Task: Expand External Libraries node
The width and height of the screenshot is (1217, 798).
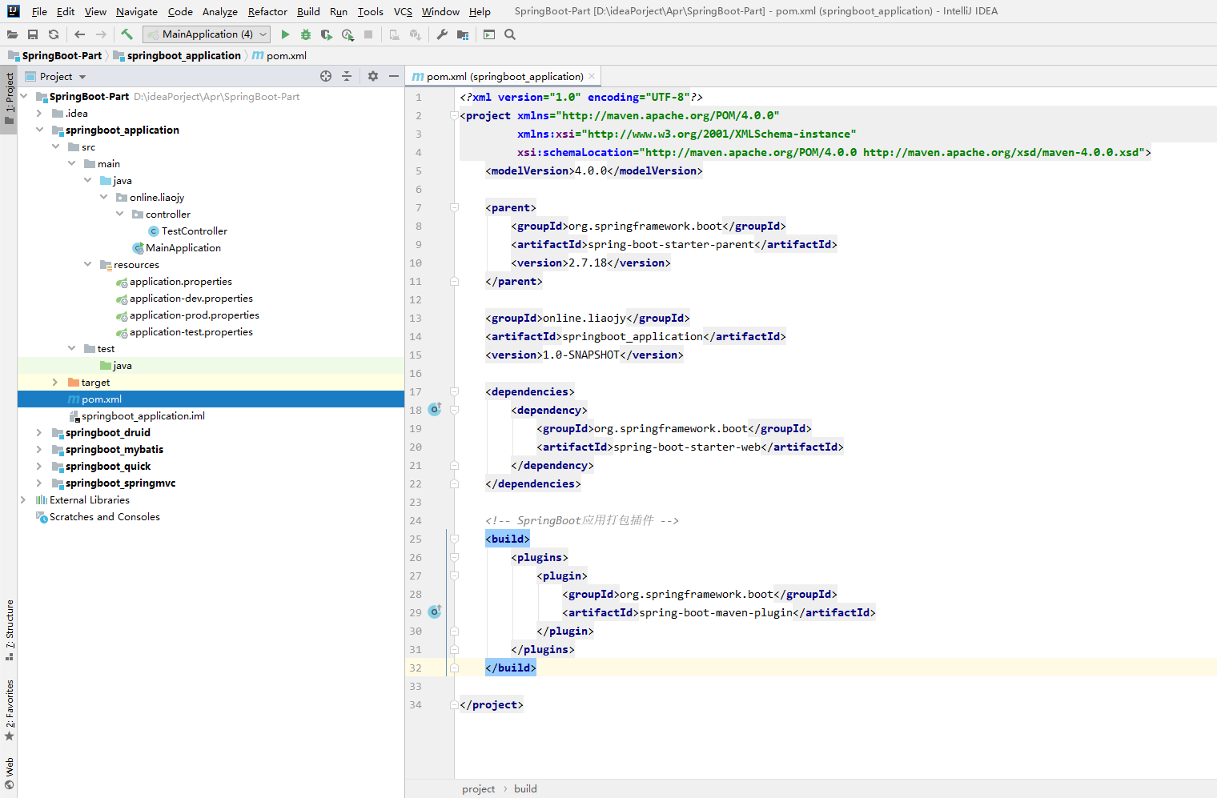Action: pyautogui.click(x=23, y=499)
